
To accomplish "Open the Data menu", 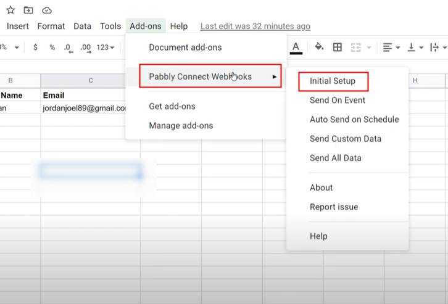I will click(x=82, y=27).
